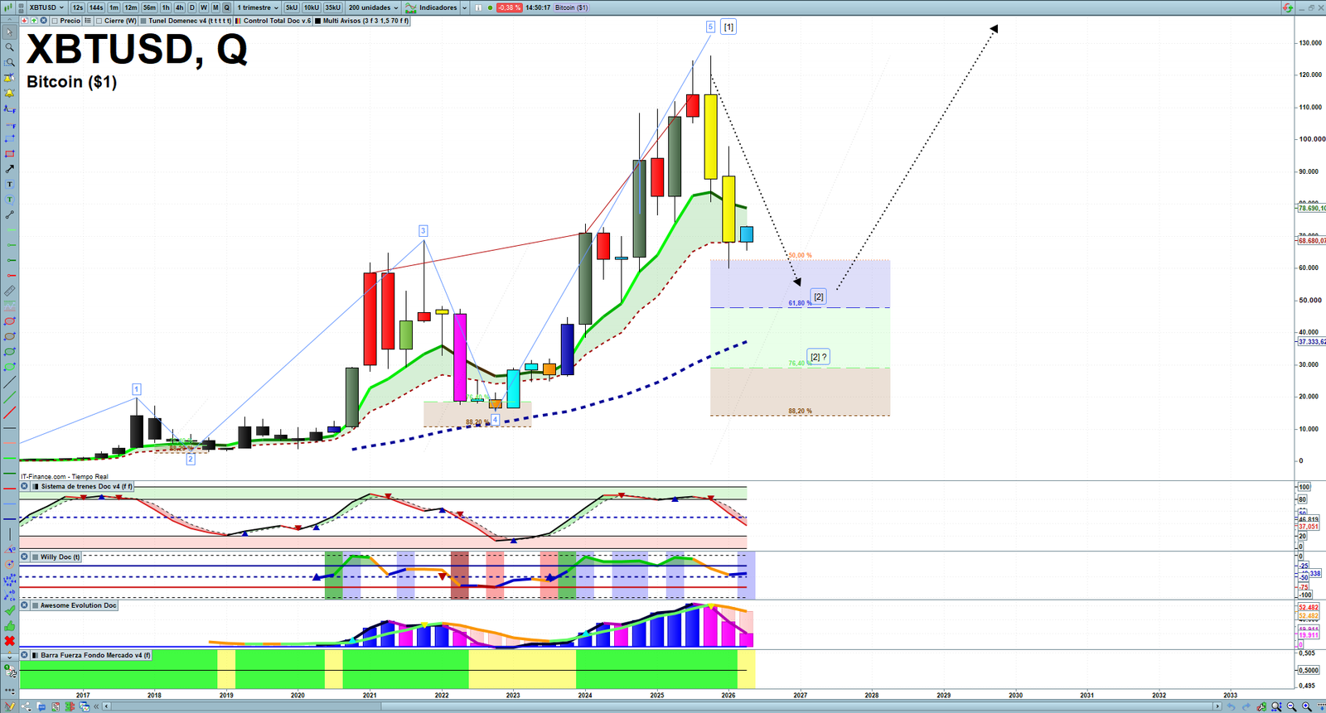Switch to the 12s timeframe

(77, 7)
